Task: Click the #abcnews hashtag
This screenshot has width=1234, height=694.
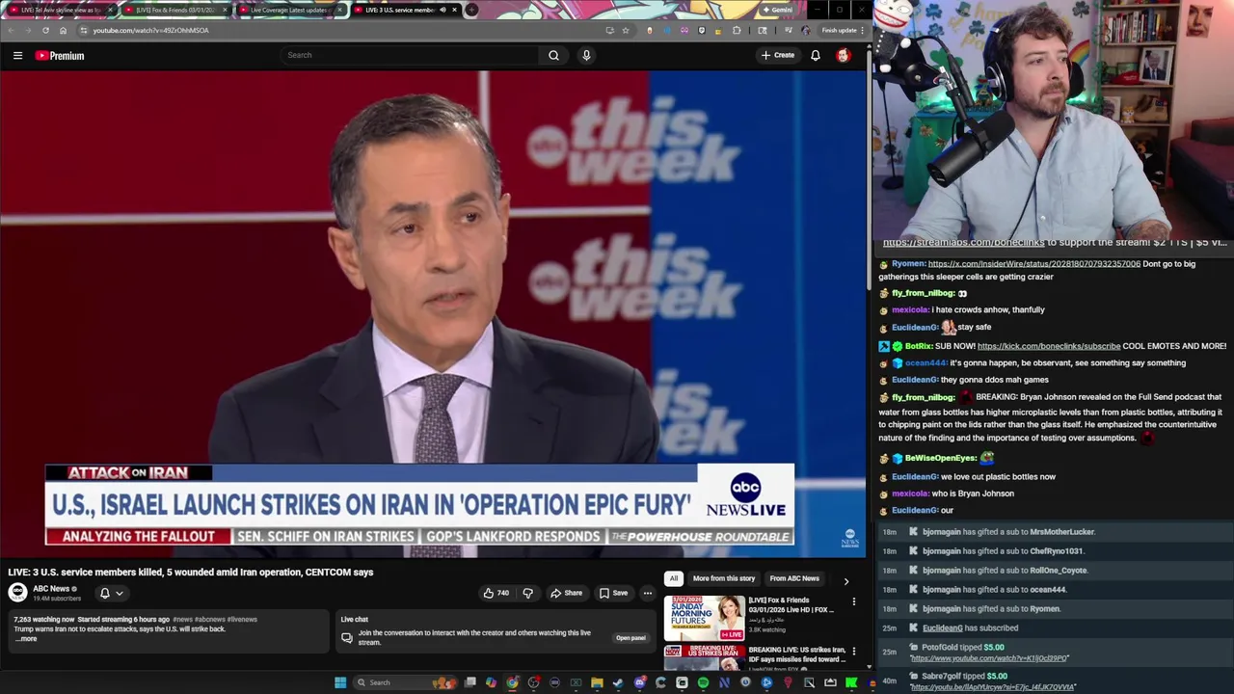Action: click(x=211, y=619)
